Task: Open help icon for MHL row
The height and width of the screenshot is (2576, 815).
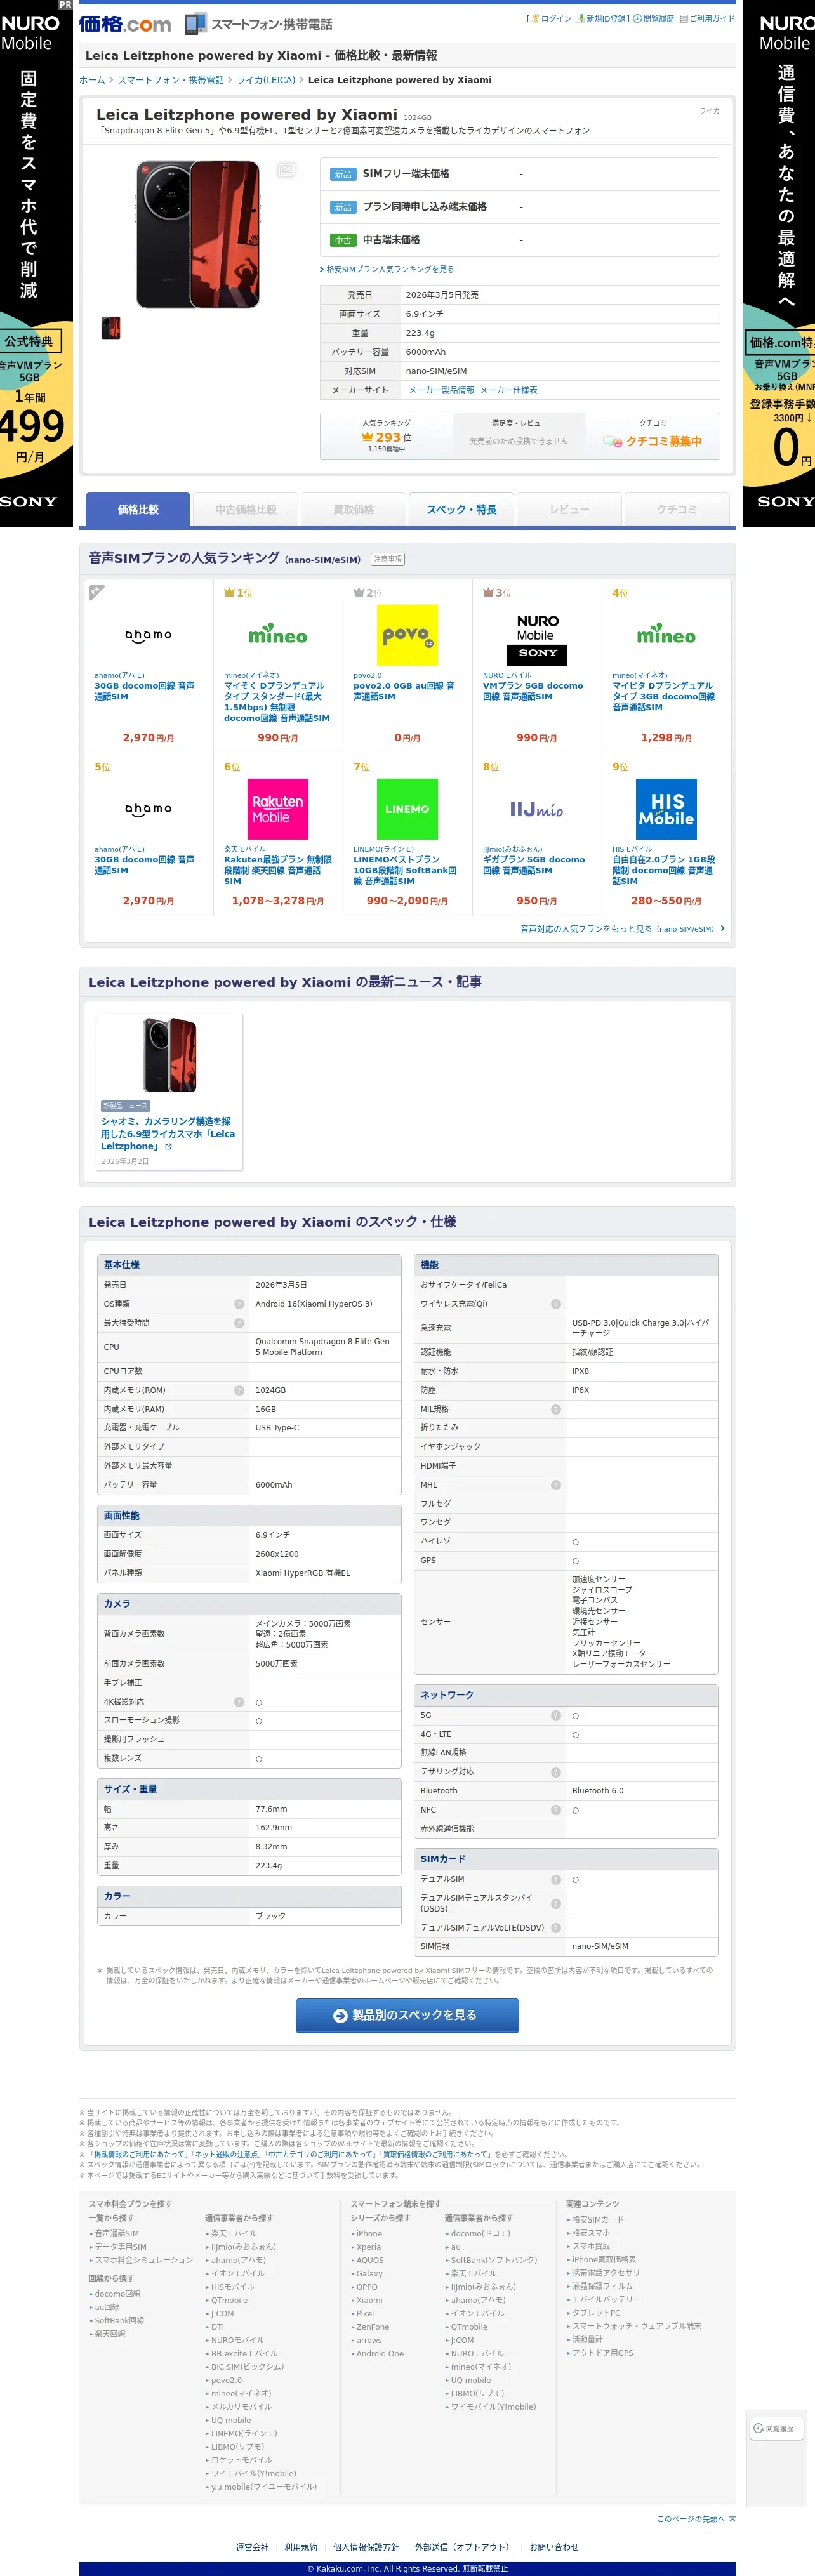Action: 556,1485
